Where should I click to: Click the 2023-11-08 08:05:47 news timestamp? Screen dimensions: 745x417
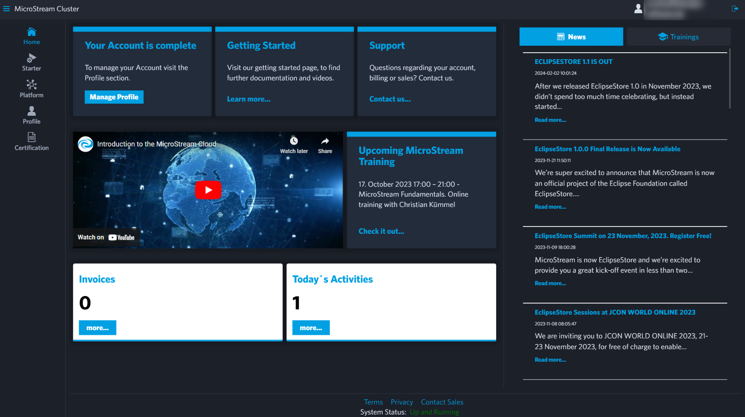pos(555,324)
